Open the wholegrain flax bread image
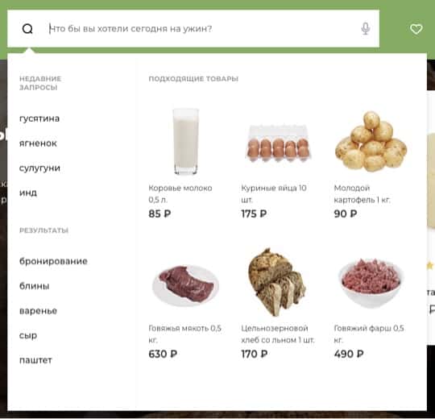The height and width of the screenshot is (419, 435). (x=277, y=282)
